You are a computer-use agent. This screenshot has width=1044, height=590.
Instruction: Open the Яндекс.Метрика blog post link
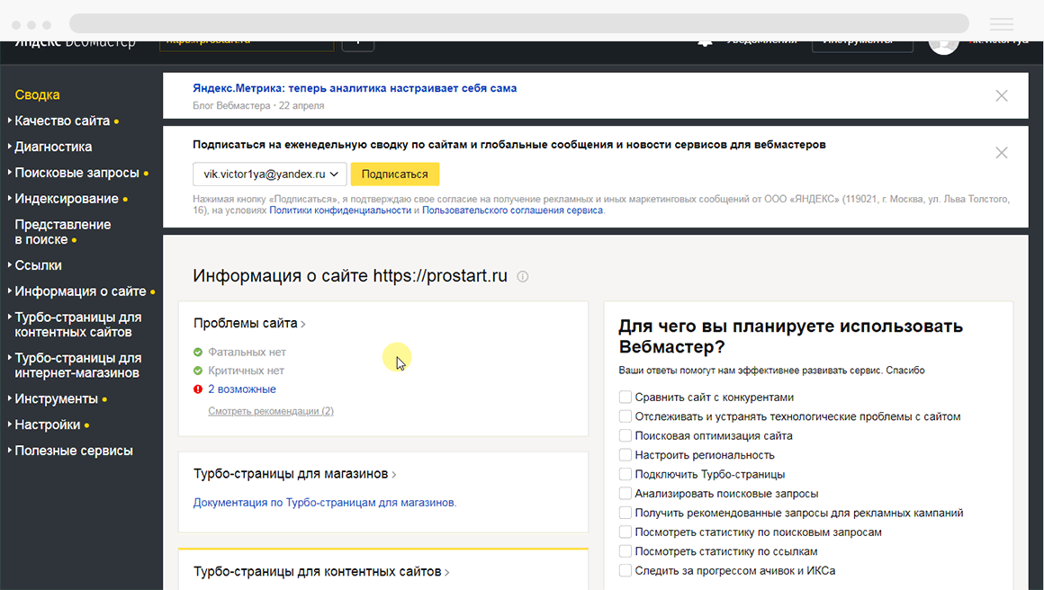(355, 88)
